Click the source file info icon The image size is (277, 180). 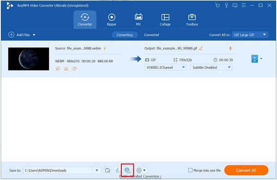click(105, 48)
